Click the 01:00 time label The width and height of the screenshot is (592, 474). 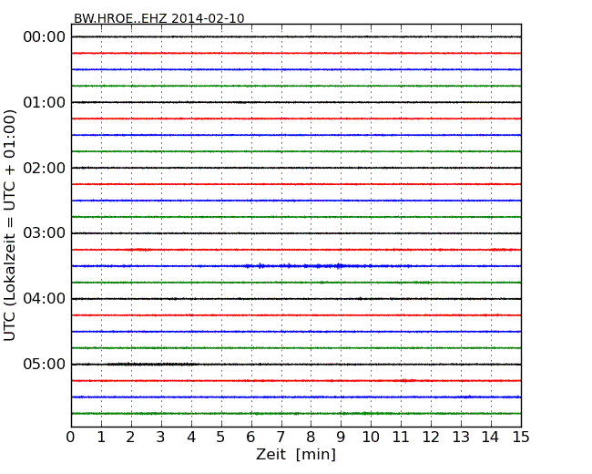(45, 102)
